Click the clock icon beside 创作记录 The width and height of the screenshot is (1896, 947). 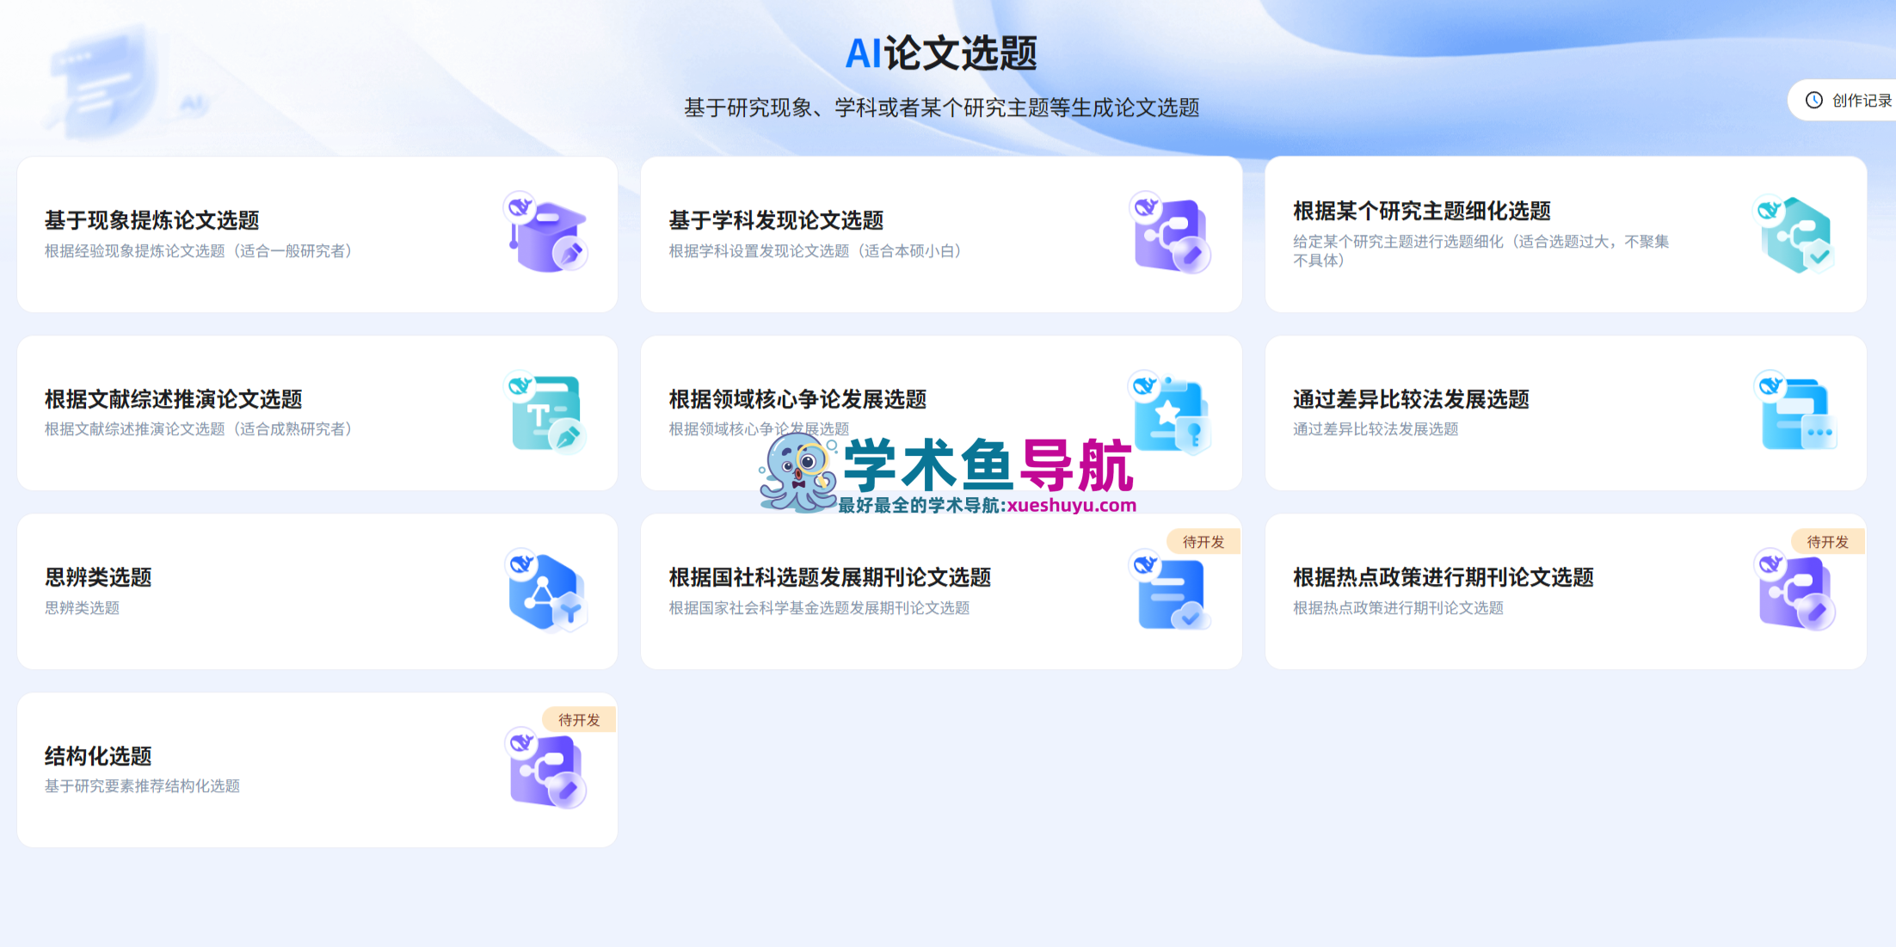click(x=1813, y=100)
